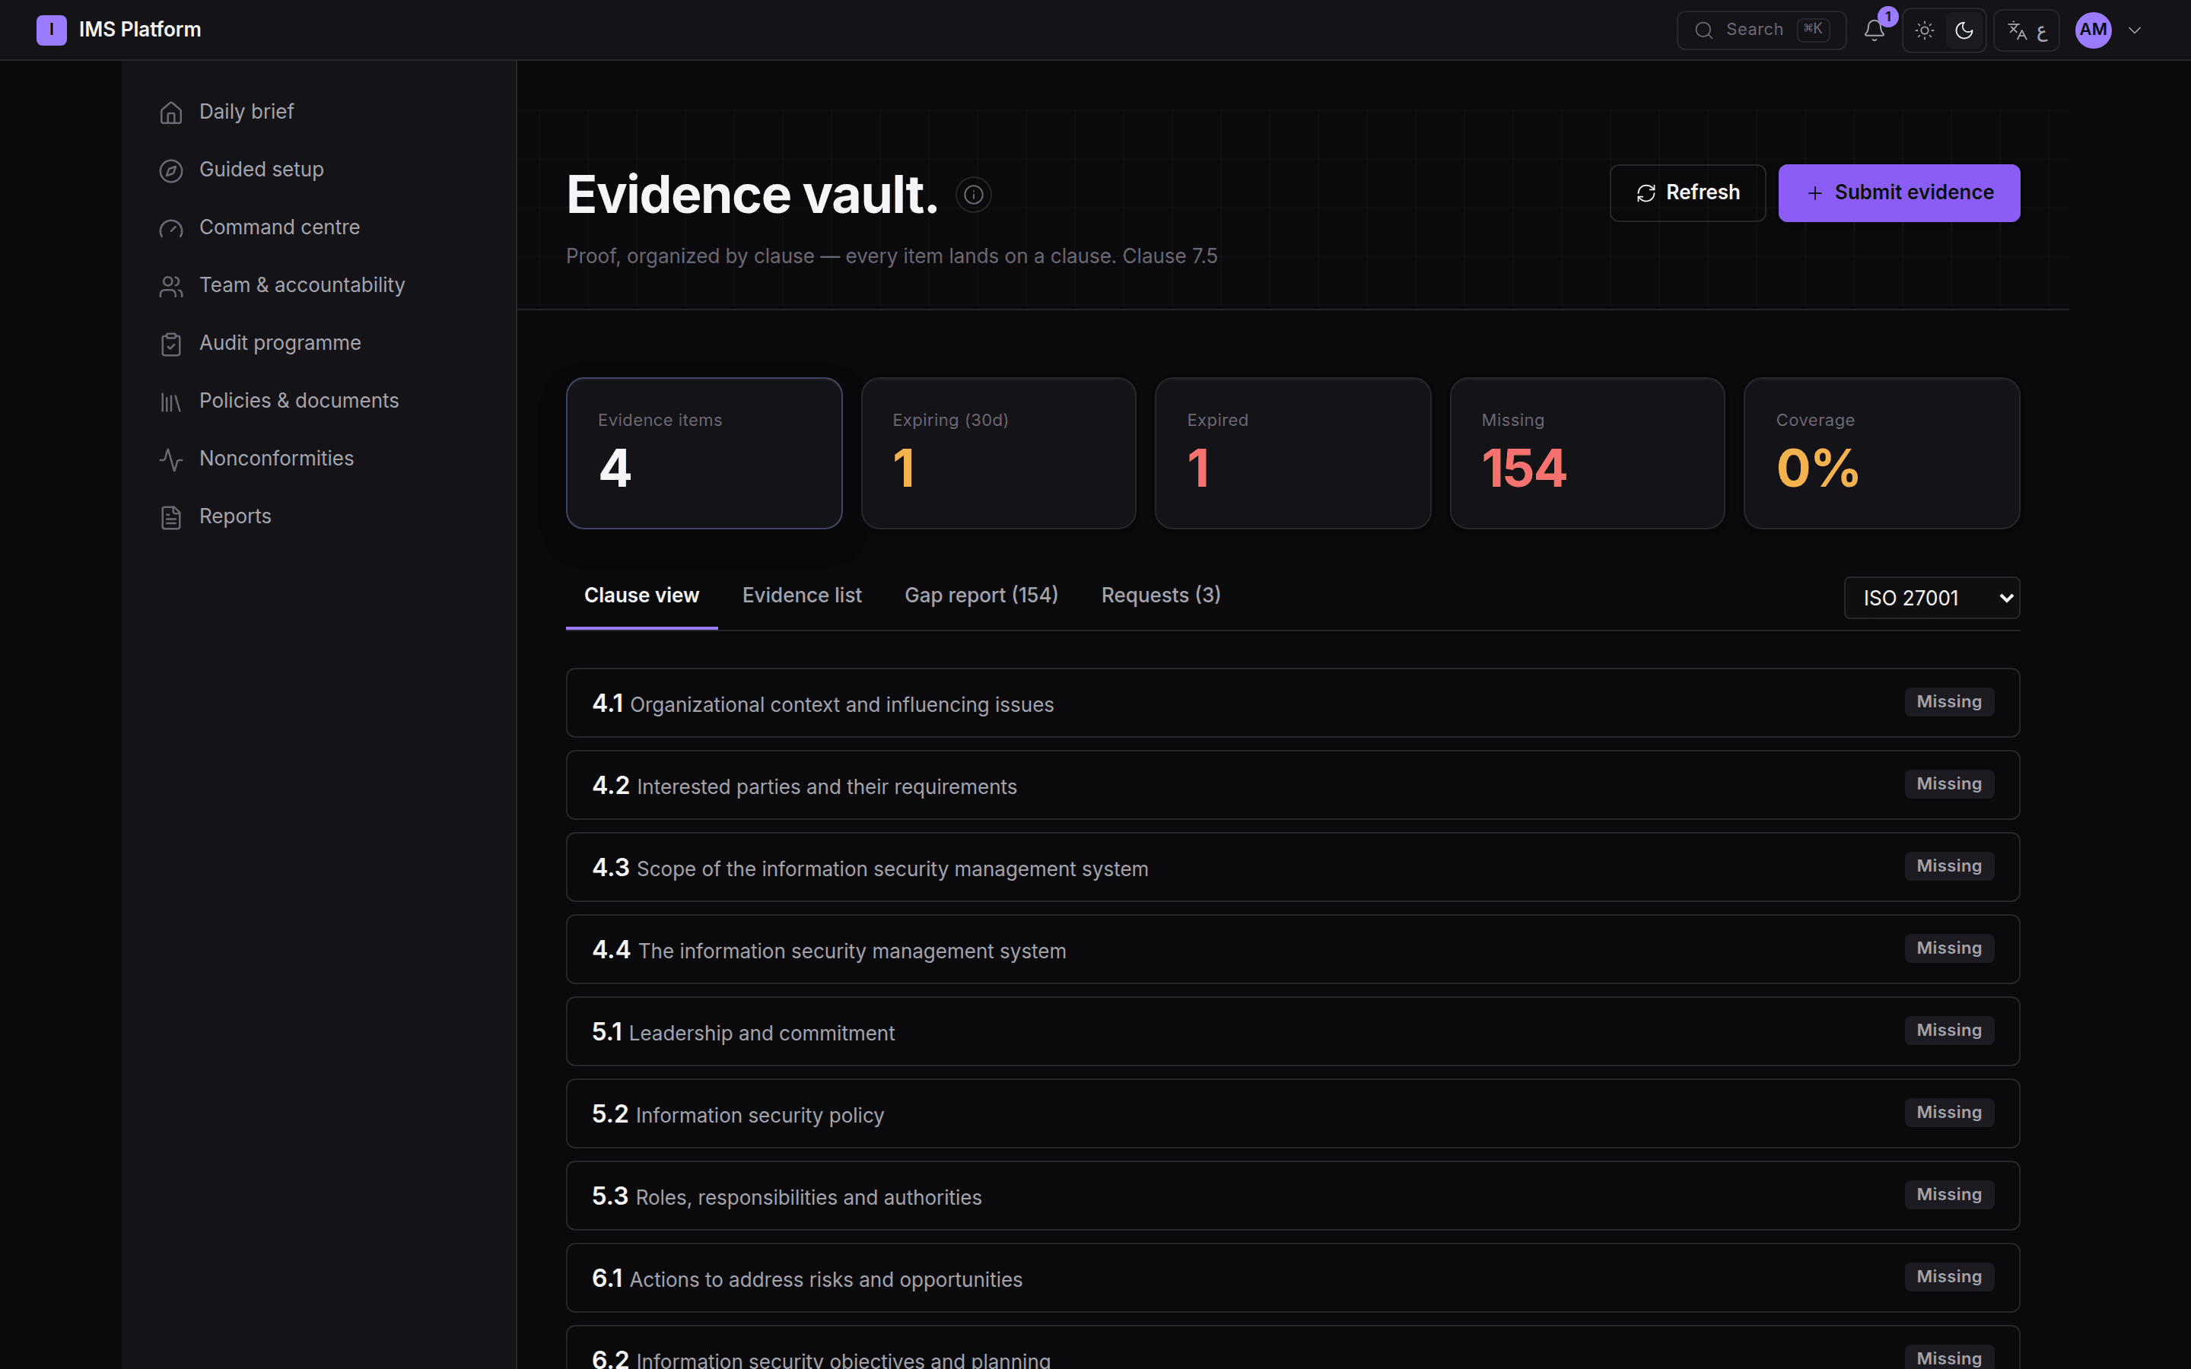The image size is (2191, 1369).
Task: Switch to dark theme moon icon
Action: coord(1964,30)
